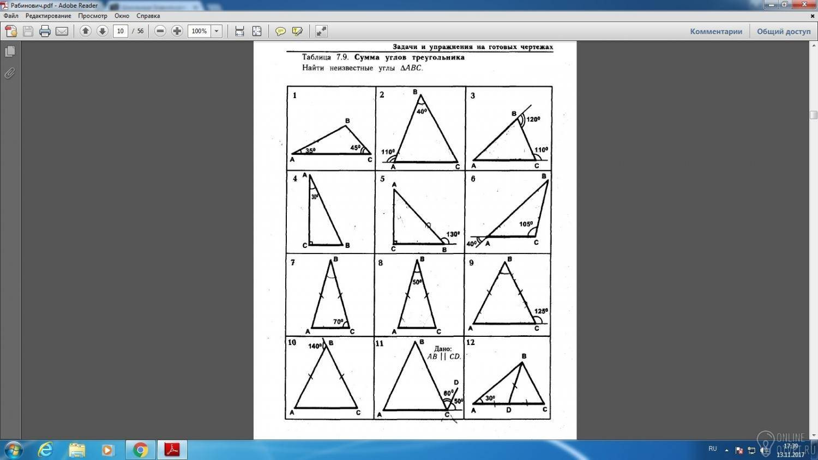
Task: Open the Общий доступ pane
Action: 784,31
